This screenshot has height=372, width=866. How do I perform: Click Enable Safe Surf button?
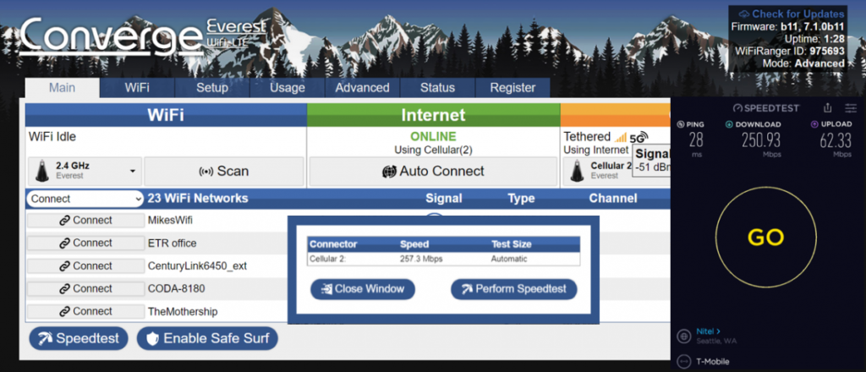coord(207,338)
